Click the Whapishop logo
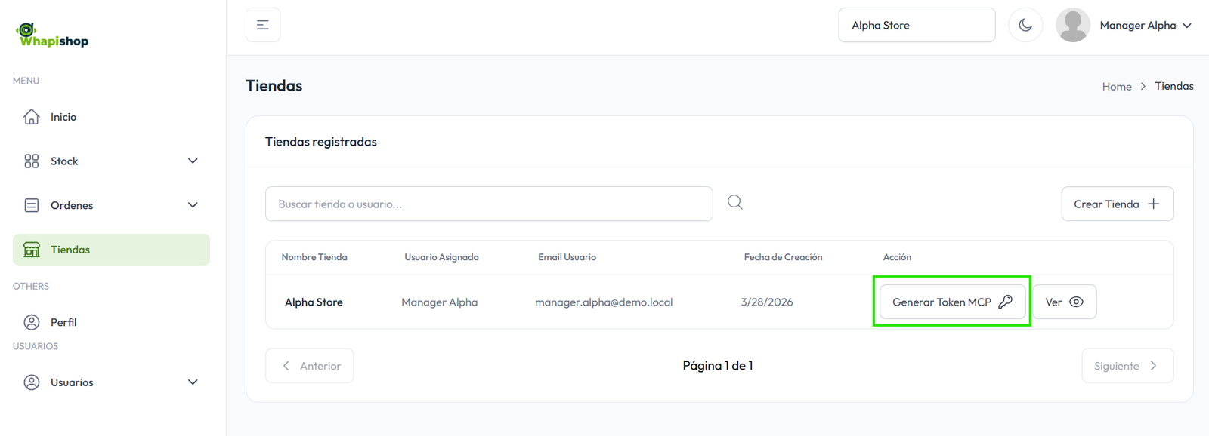This screenshot has height=436, width=1209. point(52,35)
